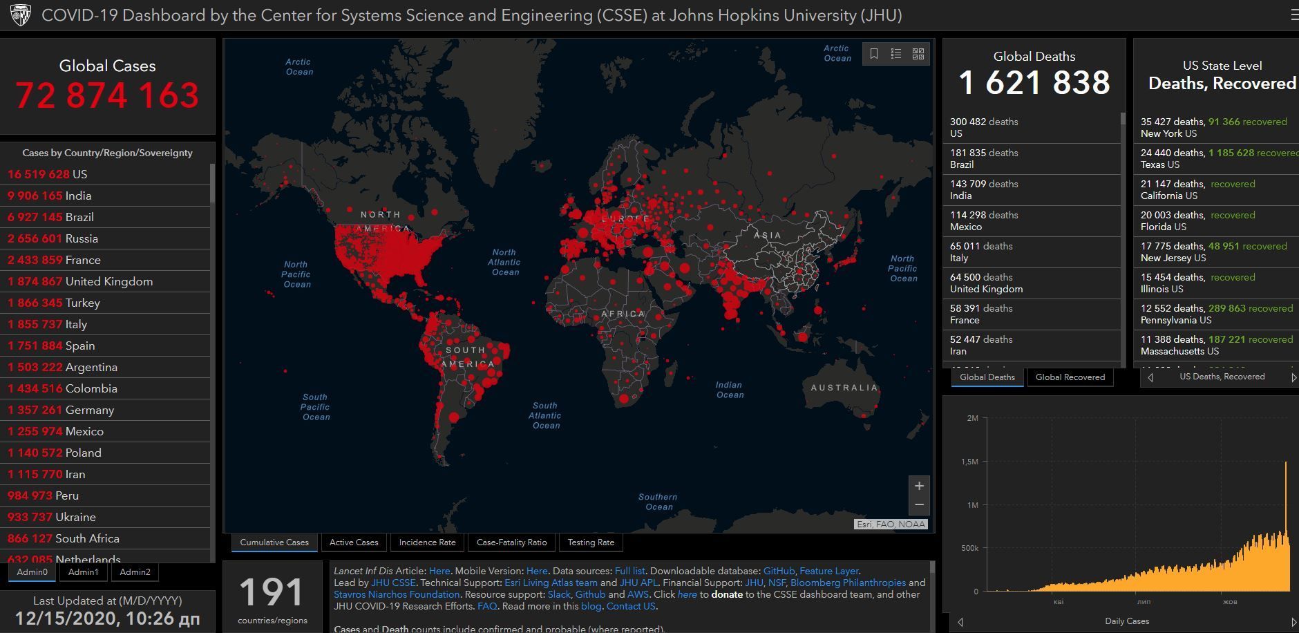Switch to Cumulative Cases tab
Image resolution: width=1299 pixels, height=633 pixels.
(274, 542)
